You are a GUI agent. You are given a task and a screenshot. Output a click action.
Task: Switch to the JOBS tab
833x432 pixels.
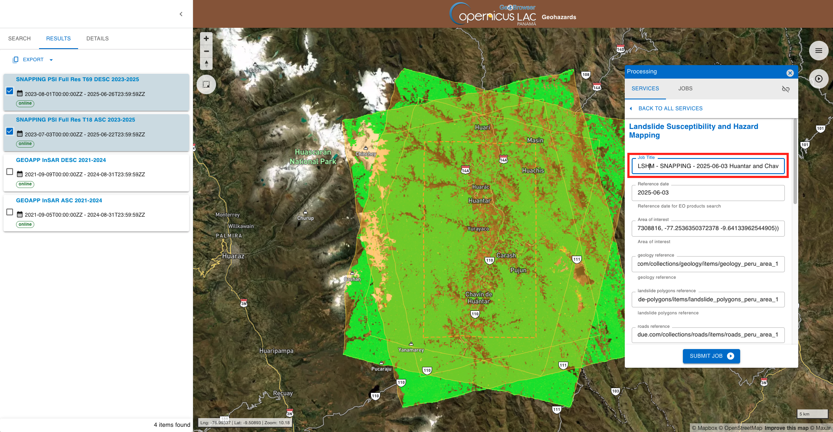tap(685, 89)
